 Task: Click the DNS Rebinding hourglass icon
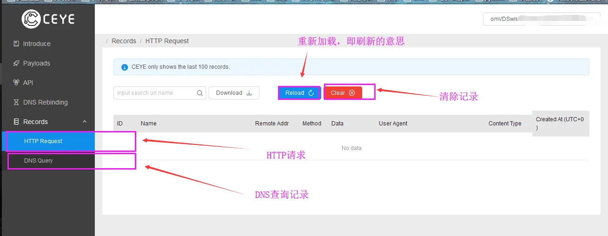(16, 102)
